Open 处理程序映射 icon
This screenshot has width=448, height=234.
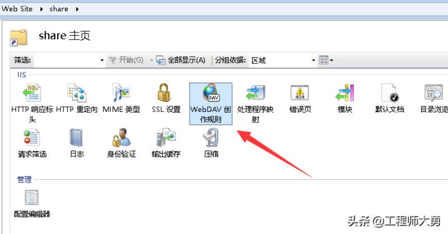click(x=255, y=93)
